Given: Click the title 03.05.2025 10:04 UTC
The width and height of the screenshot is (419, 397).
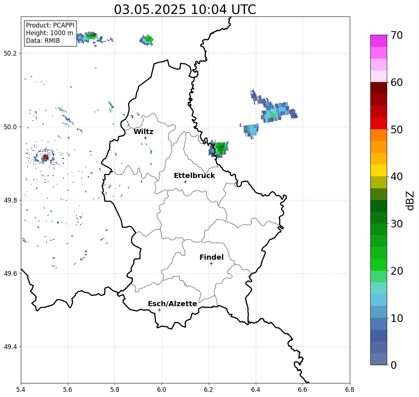Looking at the screenshot, I should [185, 10].
